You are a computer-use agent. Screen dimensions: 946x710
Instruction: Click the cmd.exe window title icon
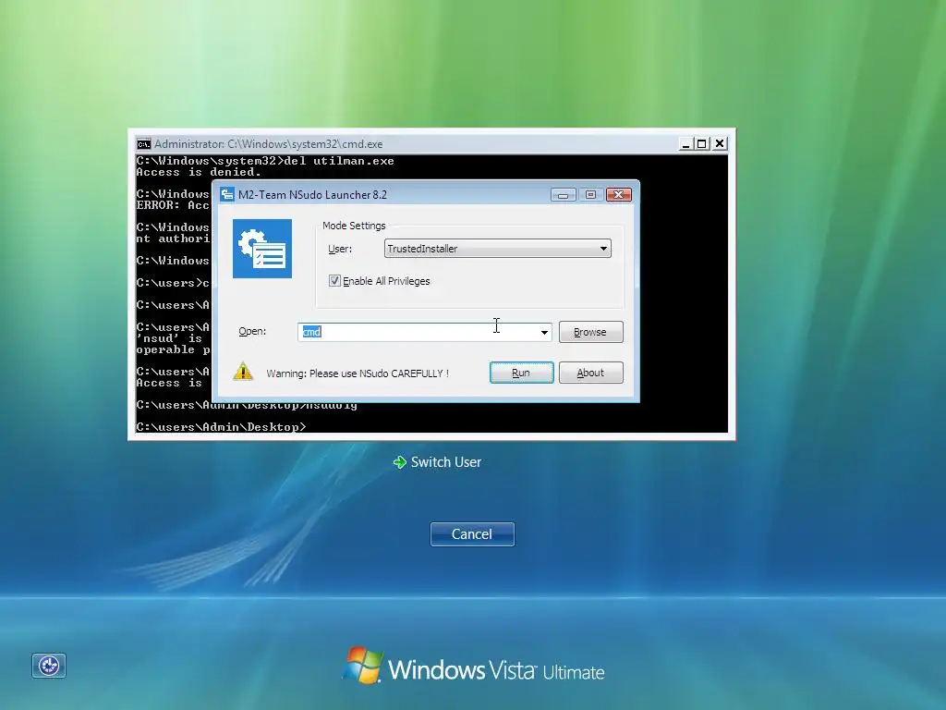pos(143,143)
